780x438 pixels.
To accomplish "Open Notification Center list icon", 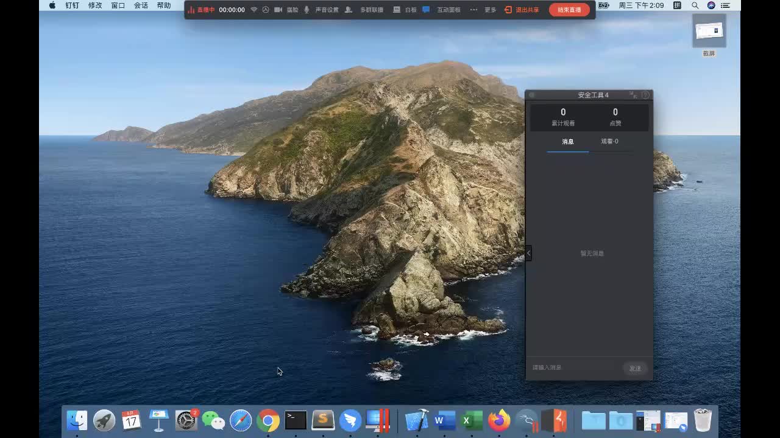I will click(725, 5).
